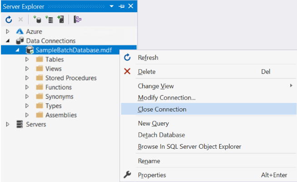Select the Functions label
The image size is (297, 182).
[x=59, y=87]
